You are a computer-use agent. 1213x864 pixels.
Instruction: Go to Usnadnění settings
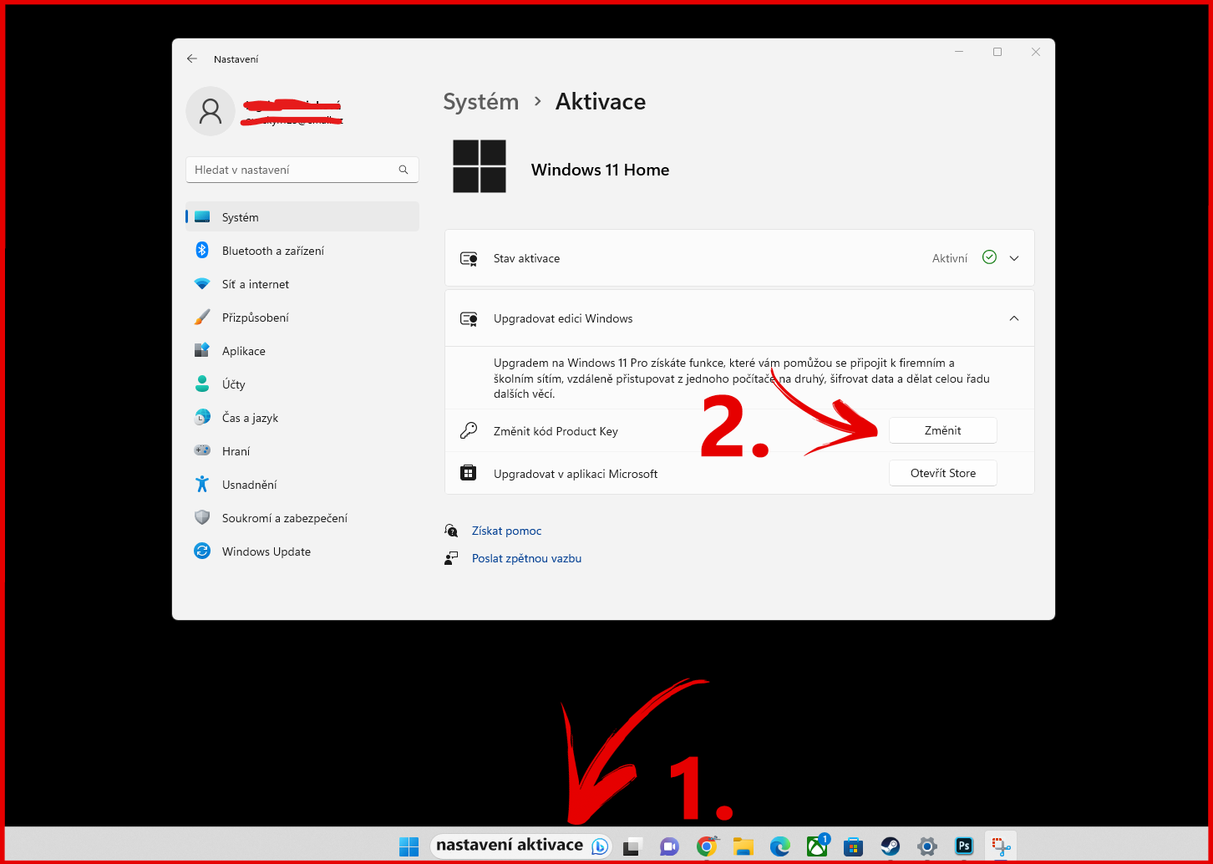click(302, 485)
